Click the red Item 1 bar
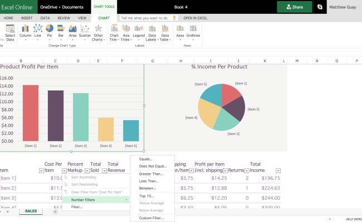 click(31, 113)
